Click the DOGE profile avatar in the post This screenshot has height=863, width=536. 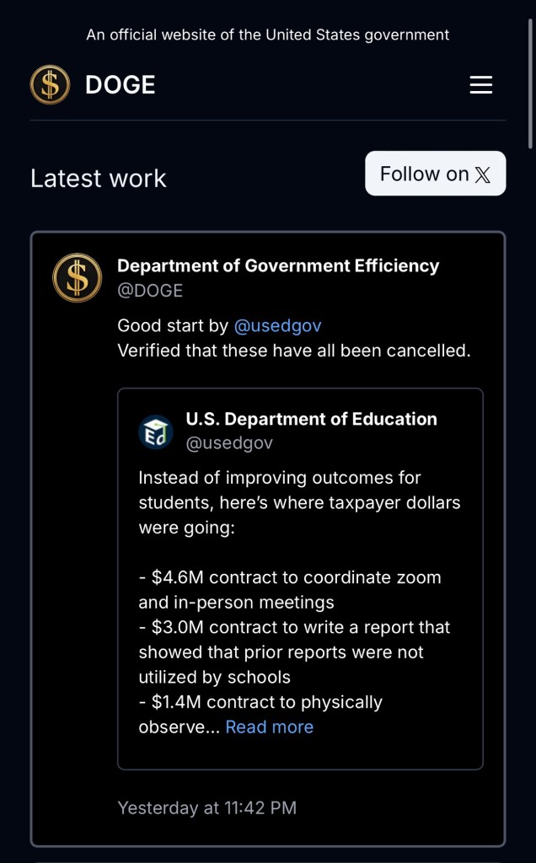point(77,278)
